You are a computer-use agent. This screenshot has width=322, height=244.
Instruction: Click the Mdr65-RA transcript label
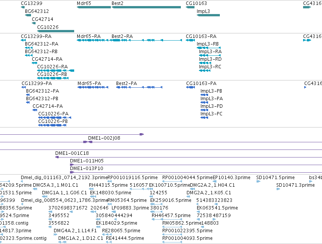pyautogui.click(x=89, y=36)
